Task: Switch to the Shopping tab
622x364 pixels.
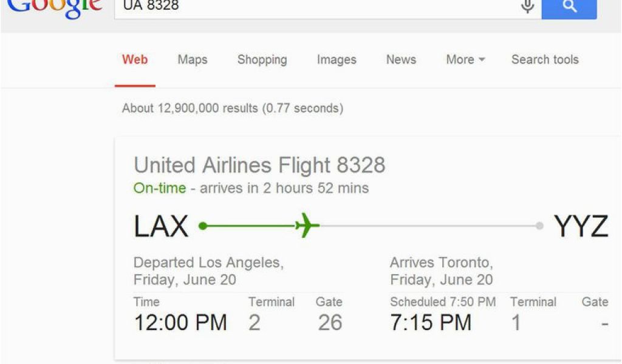Action: click(x=262, y=60)
